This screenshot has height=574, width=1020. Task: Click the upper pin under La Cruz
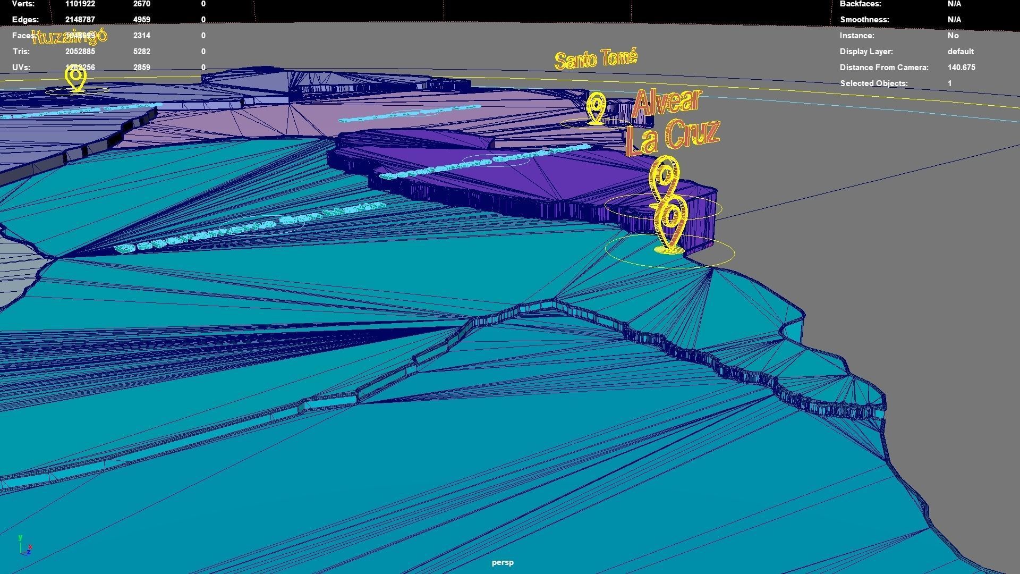coord(665,181)
